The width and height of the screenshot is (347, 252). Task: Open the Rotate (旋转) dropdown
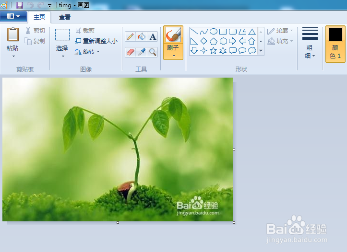[87, 52]
